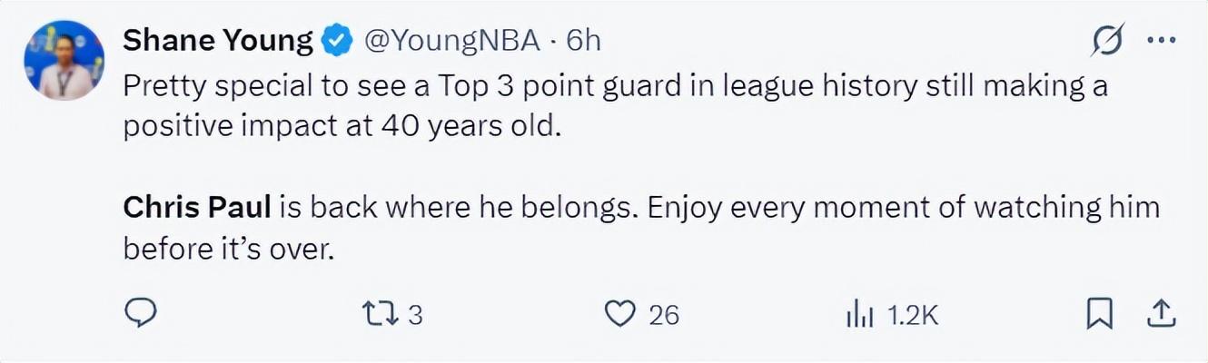This screenshot has width=1208, height=363.
Task: Click the sentence starting with Pretty special
Action: [614, 87]
